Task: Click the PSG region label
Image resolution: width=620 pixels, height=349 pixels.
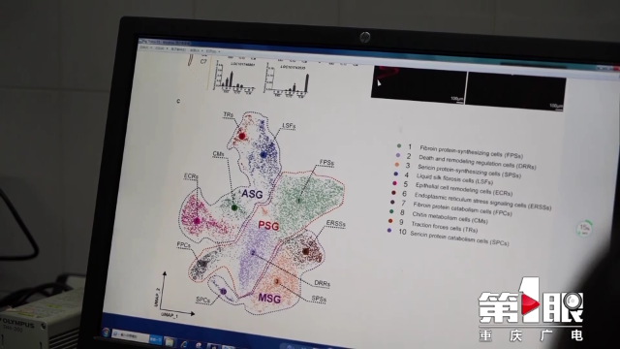Action: 268,226
